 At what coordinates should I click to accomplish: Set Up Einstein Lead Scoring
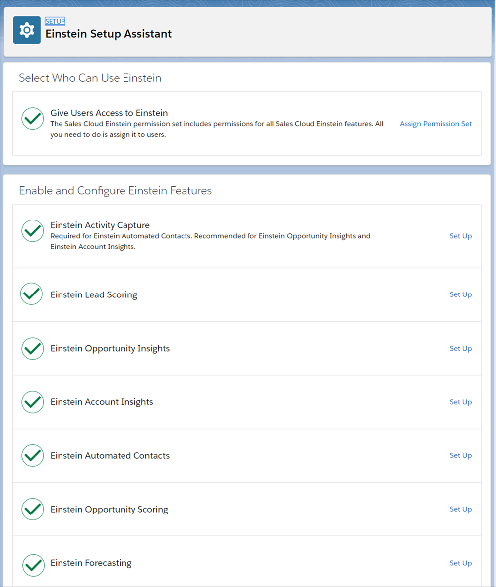(460, 294)
